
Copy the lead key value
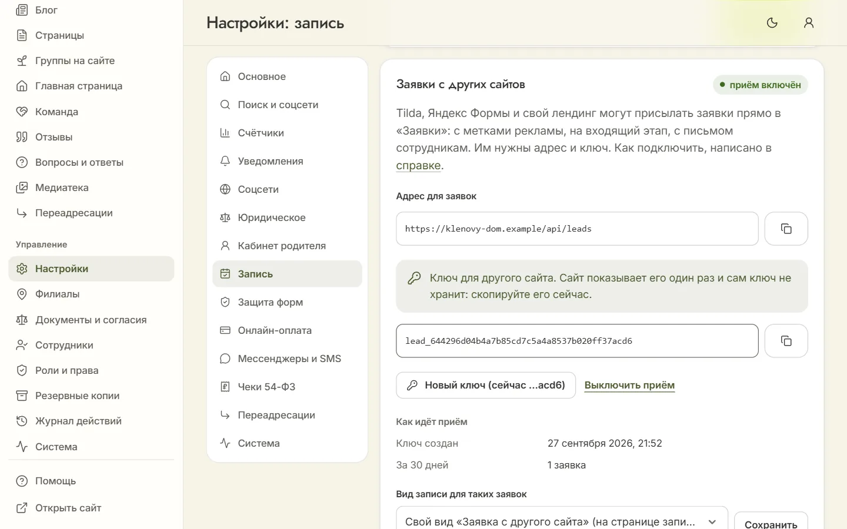pos(786,341)
